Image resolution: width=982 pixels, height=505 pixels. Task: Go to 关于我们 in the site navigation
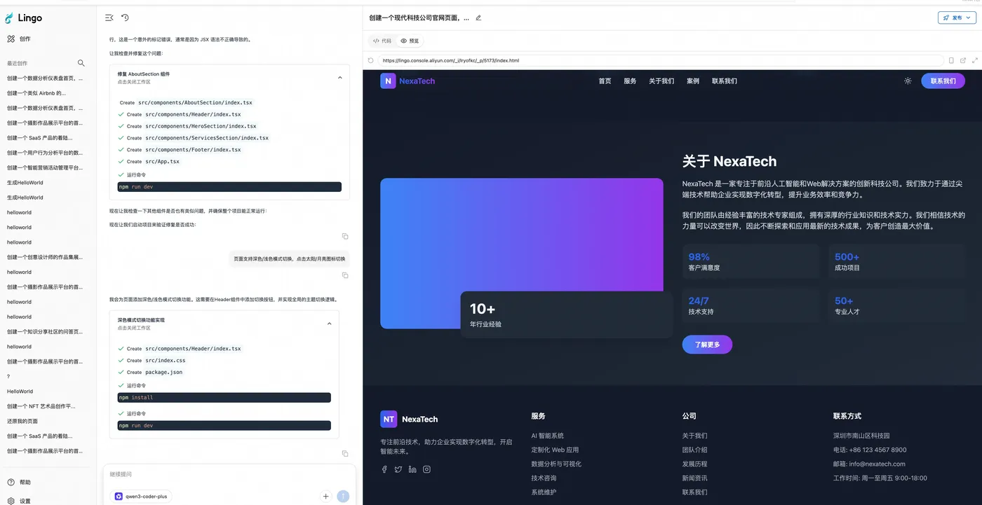[661, 81]
